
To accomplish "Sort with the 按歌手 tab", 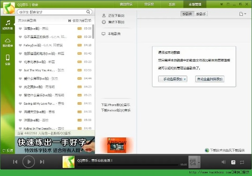I will pyautogui.click(x=201, y=14).
